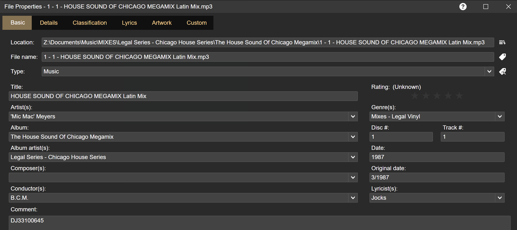517x230 pixels.
Task: Click into the File name field
Action: 268,57
